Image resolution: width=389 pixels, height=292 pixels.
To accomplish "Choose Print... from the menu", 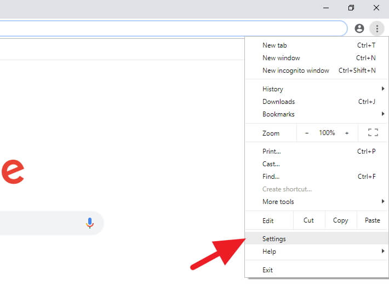I will pyautogui.click(x=317, y=151).
